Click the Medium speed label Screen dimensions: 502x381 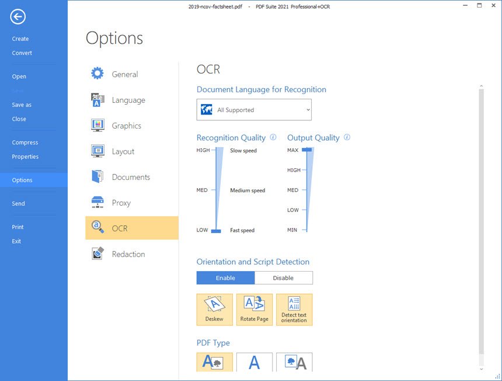(x=247, y=190)
